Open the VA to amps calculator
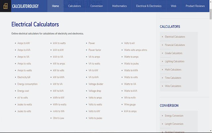Screen dimensions: 212x133 94,57
